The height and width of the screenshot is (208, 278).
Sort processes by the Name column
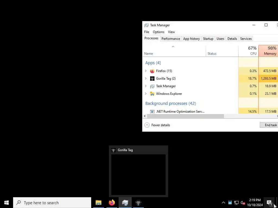(174, 51)
